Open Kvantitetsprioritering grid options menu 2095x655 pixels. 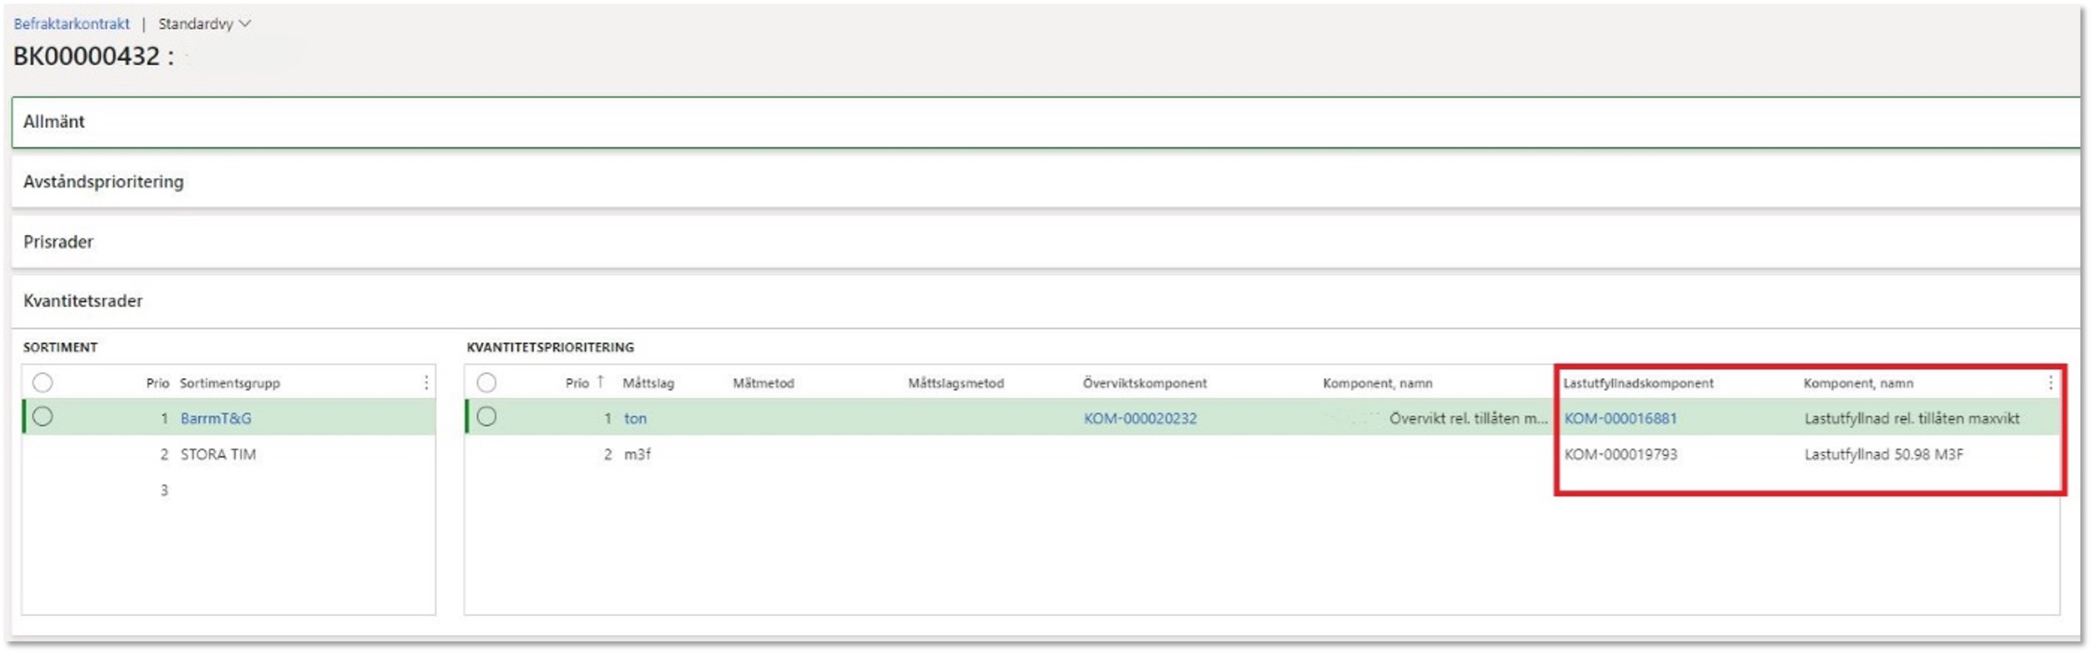tap(2050, 383)
